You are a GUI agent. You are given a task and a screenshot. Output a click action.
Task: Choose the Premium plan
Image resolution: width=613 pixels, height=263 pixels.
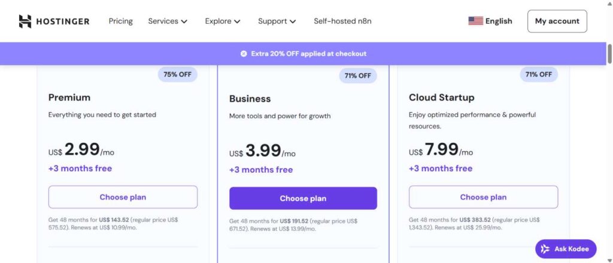pyautogui.click(x=123, y=197)
